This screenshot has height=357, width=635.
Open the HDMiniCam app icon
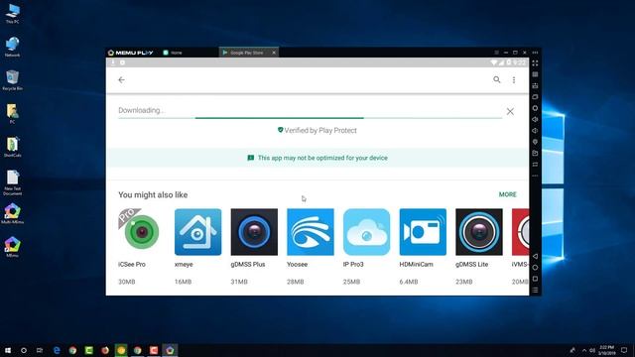point(423,232)
